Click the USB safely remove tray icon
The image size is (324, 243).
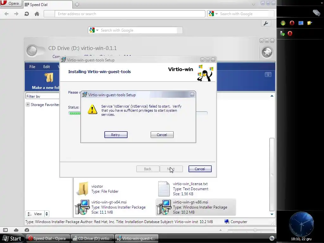282,33
